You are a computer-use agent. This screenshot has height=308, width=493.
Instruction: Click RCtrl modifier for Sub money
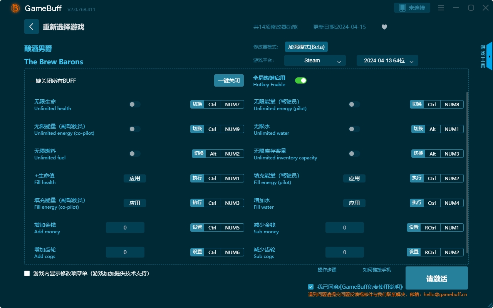pos(430,228)
